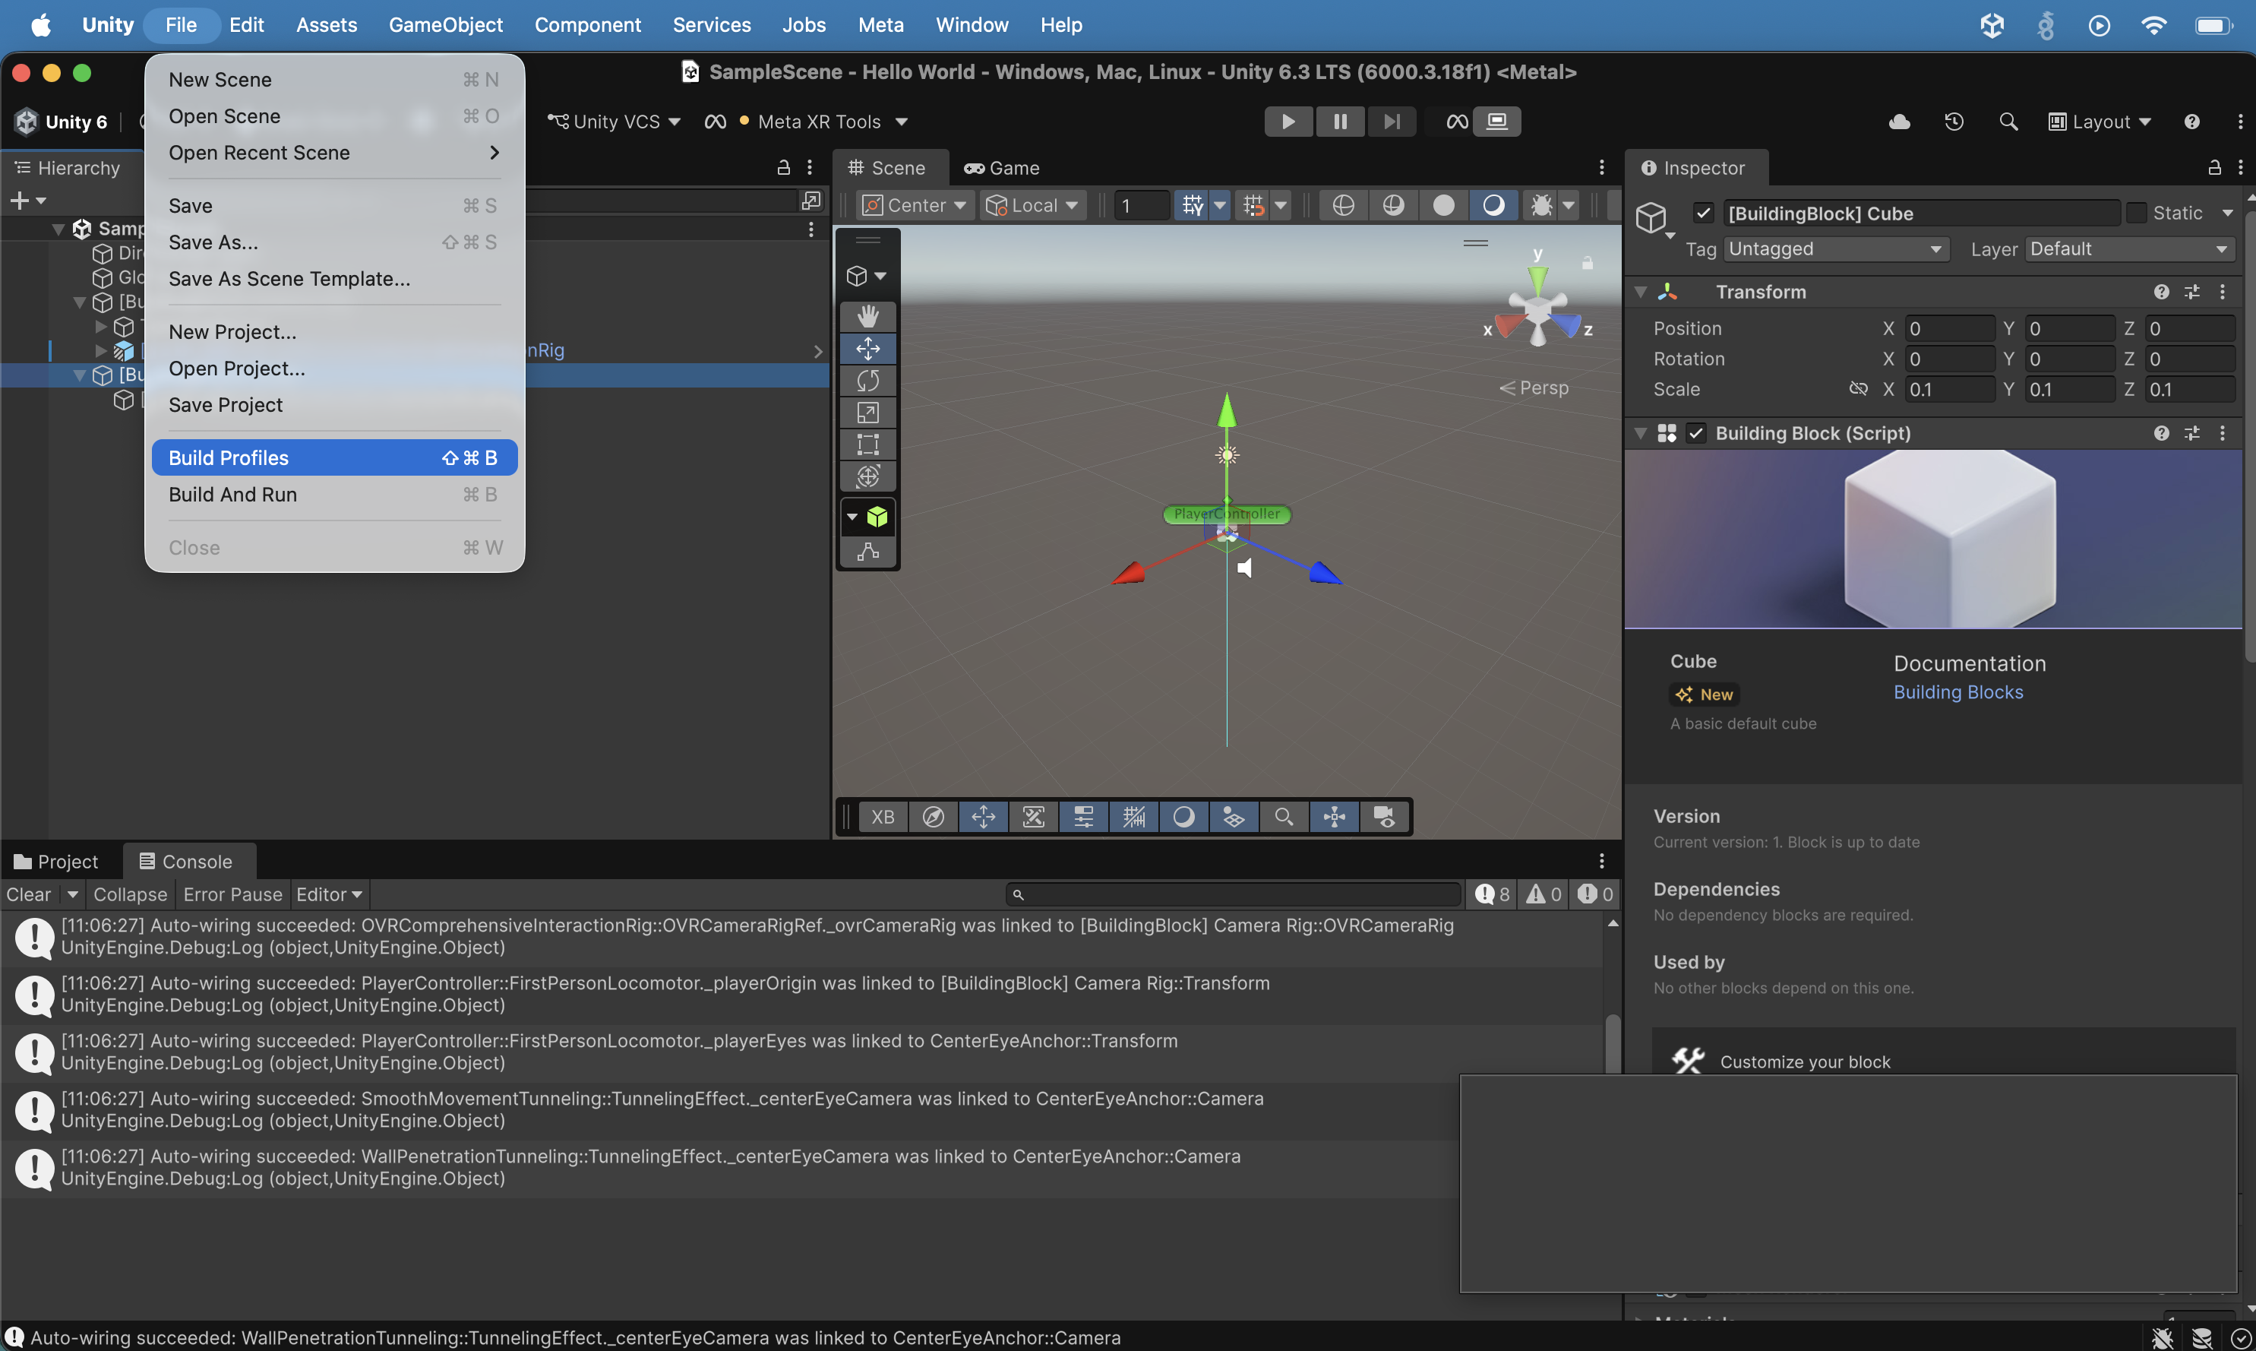Open console Editor dropdown

click(x=329, y=894)
